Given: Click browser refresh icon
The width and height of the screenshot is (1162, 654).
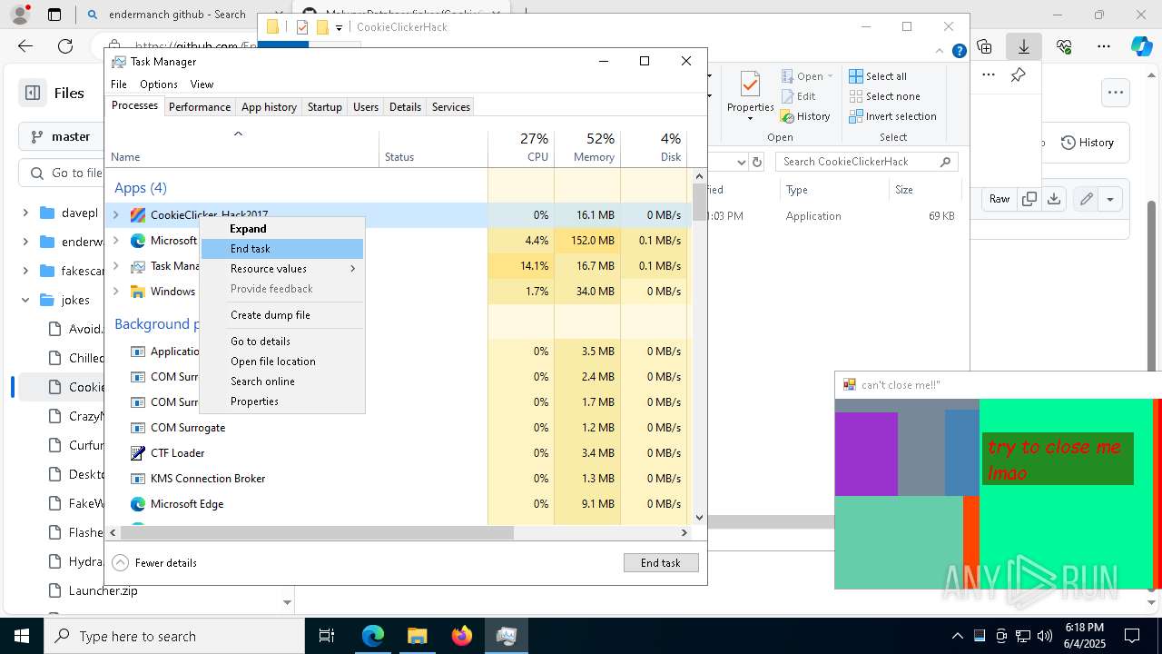Looking at the screenshot, I should (65, 46).
